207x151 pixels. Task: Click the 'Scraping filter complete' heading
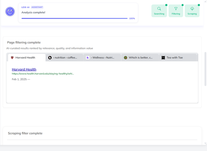pos(25,133)
